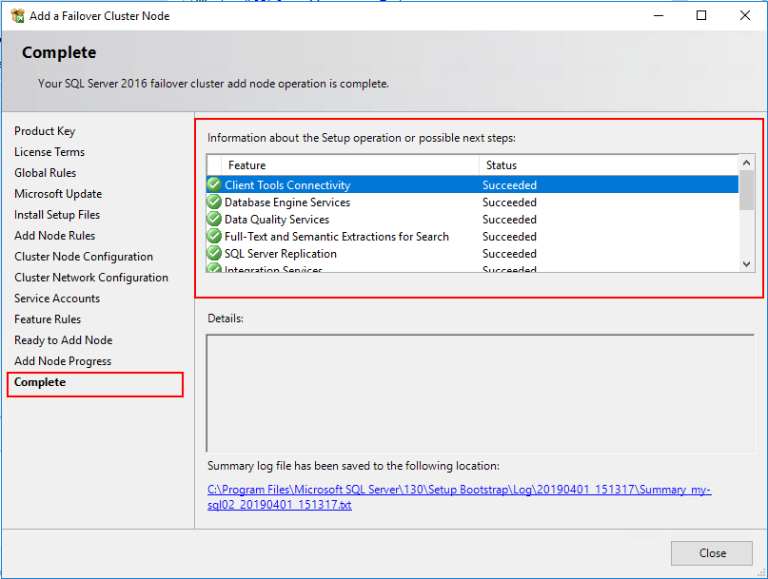Close the setup wizard with Close button
Image resolution: width=768 pixels, height=579 pixels.
coord(711,553)
